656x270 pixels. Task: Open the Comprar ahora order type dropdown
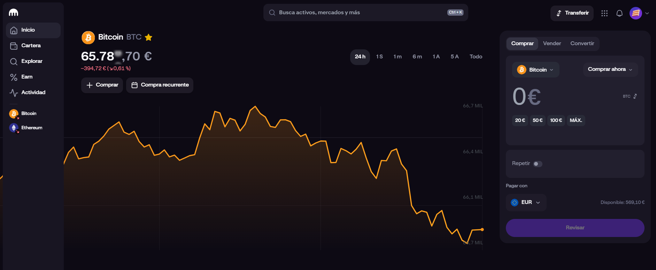(610, 69)
